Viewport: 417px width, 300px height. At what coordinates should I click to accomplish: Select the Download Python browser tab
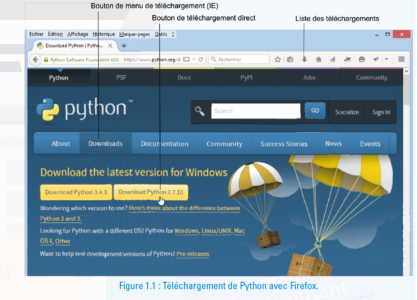pyautogui.click(x=74, y=46)
